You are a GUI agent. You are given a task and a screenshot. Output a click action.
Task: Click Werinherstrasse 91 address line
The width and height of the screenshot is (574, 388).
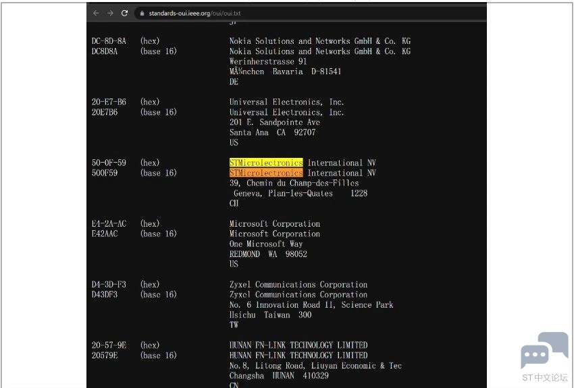268,61
